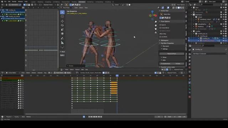Open the Keying popover in timeline
The width and height of the screenshot is (228, 128).
pos(17,117)
